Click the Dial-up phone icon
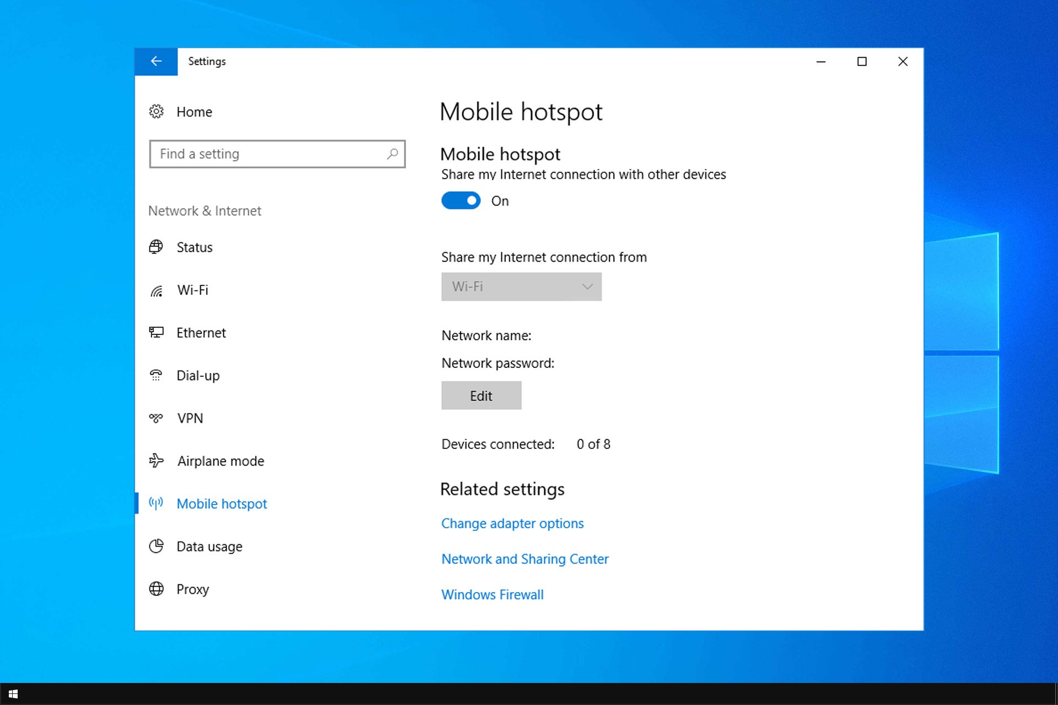This screenshot has height=705, width=1058. [156, 375]
